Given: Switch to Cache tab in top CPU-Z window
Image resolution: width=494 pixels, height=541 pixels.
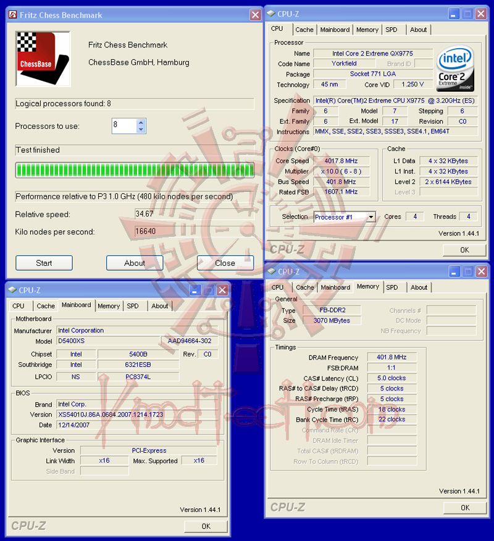Looking at the screenshot, I should [304, 30].
